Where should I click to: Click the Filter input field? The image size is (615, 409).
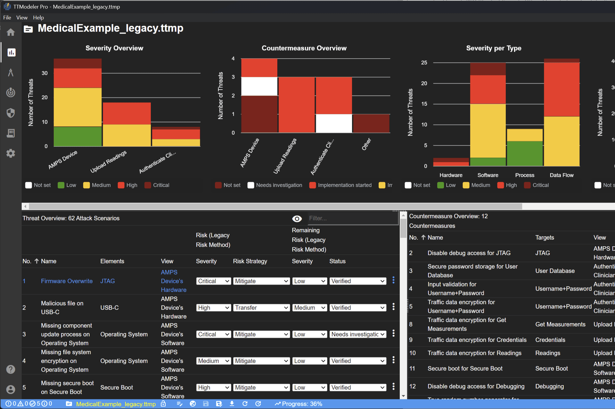point(352,218)
